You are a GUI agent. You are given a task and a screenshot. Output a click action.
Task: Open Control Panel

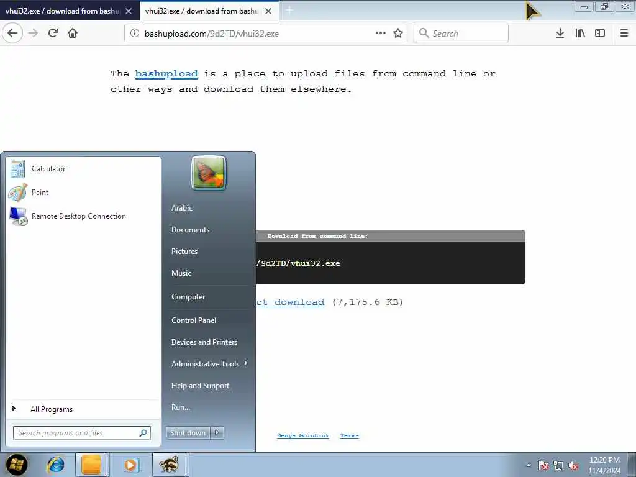pyautogui.click(x=194, y=320)
